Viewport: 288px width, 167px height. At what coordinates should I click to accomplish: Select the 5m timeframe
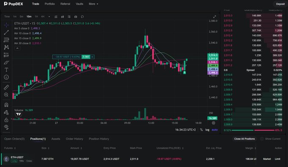[x=22, y=17]
